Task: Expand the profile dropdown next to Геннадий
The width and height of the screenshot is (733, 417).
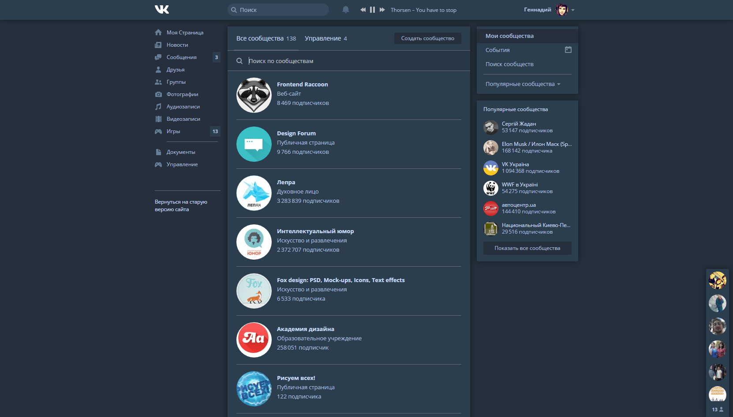Action: pyautogui.click(x=573, y=10)
